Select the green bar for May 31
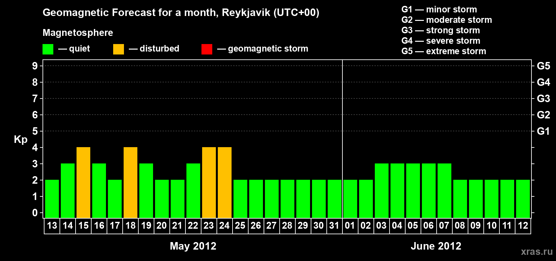 (x=335, y=199)
